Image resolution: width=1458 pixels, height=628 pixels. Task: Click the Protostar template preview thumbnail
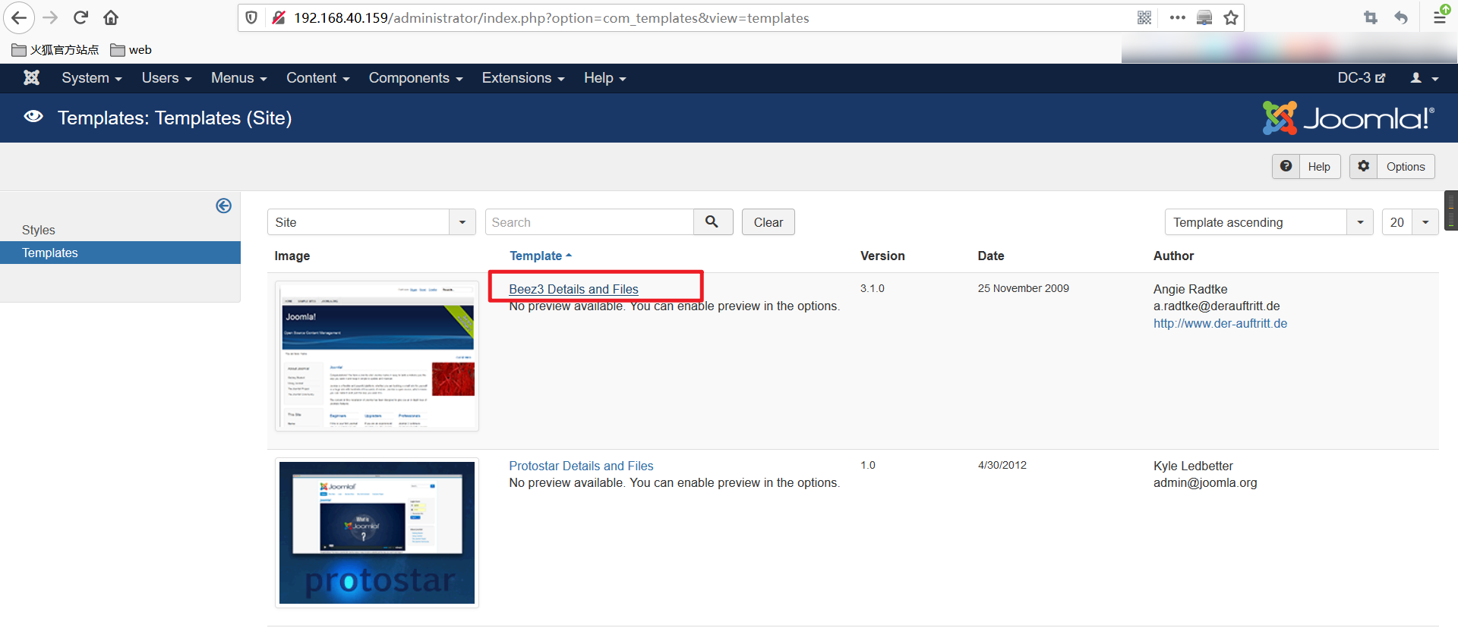click(x=377, y=532)
